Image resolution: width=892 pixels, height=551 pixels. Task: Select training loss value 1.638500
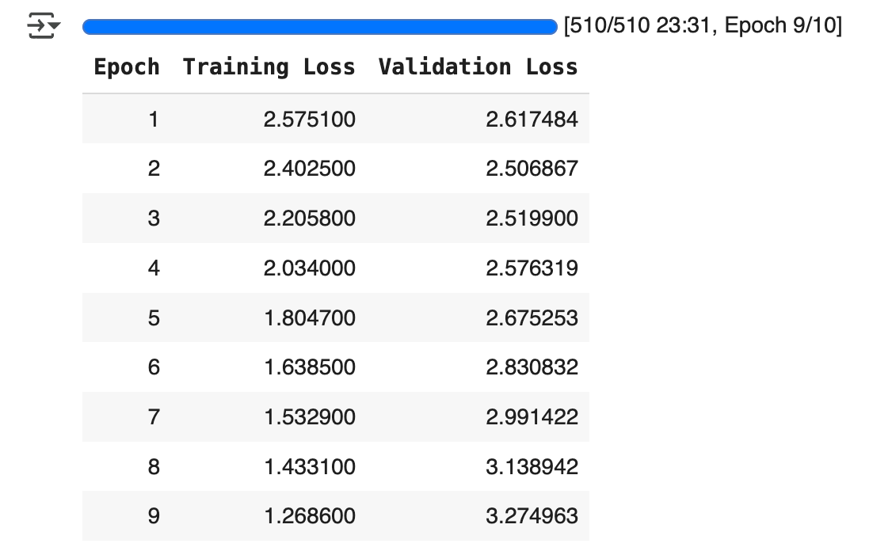click(x=310, y=367)
